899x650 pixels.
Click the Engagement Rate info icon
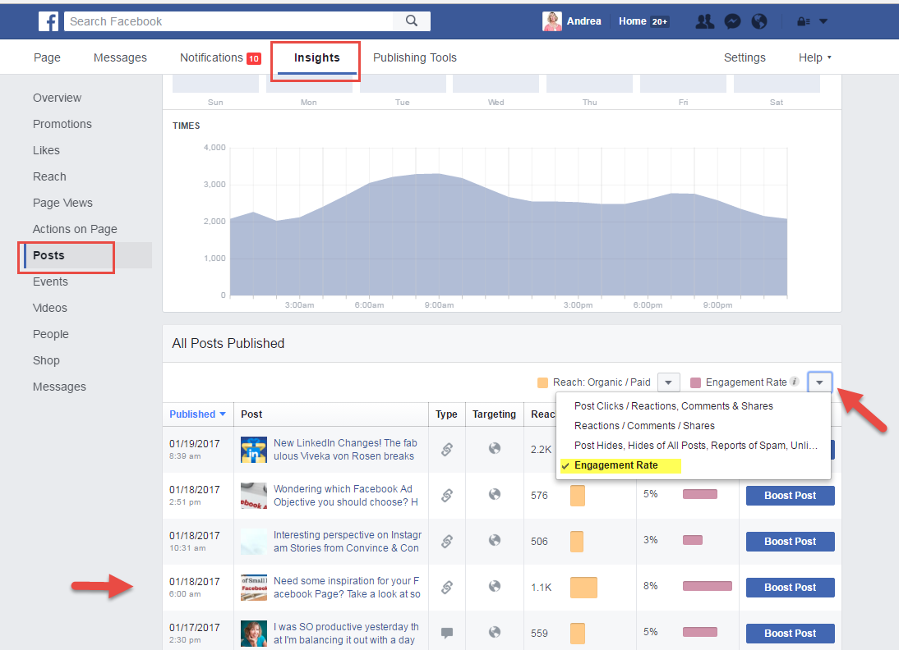tap(795, 382)
